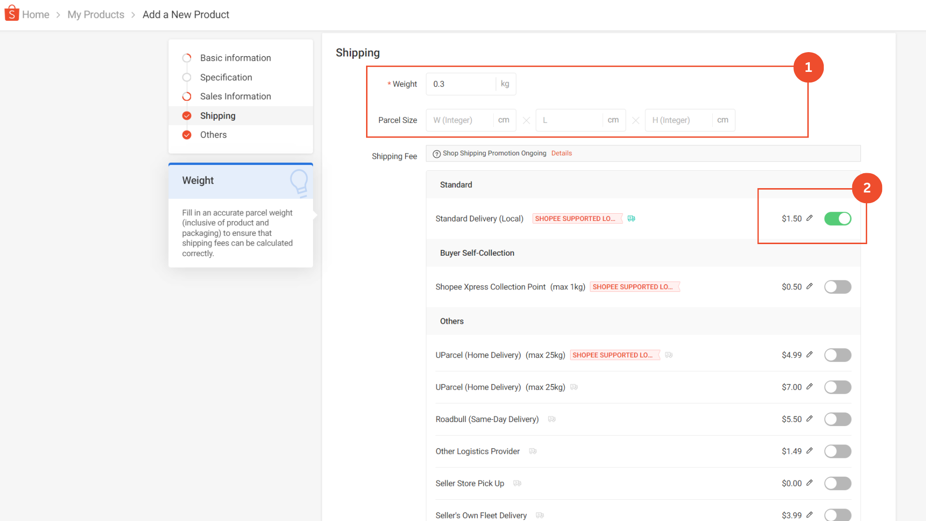Edit Standard Delivery (Local) fee pencil icon

(x=809, y=218)
